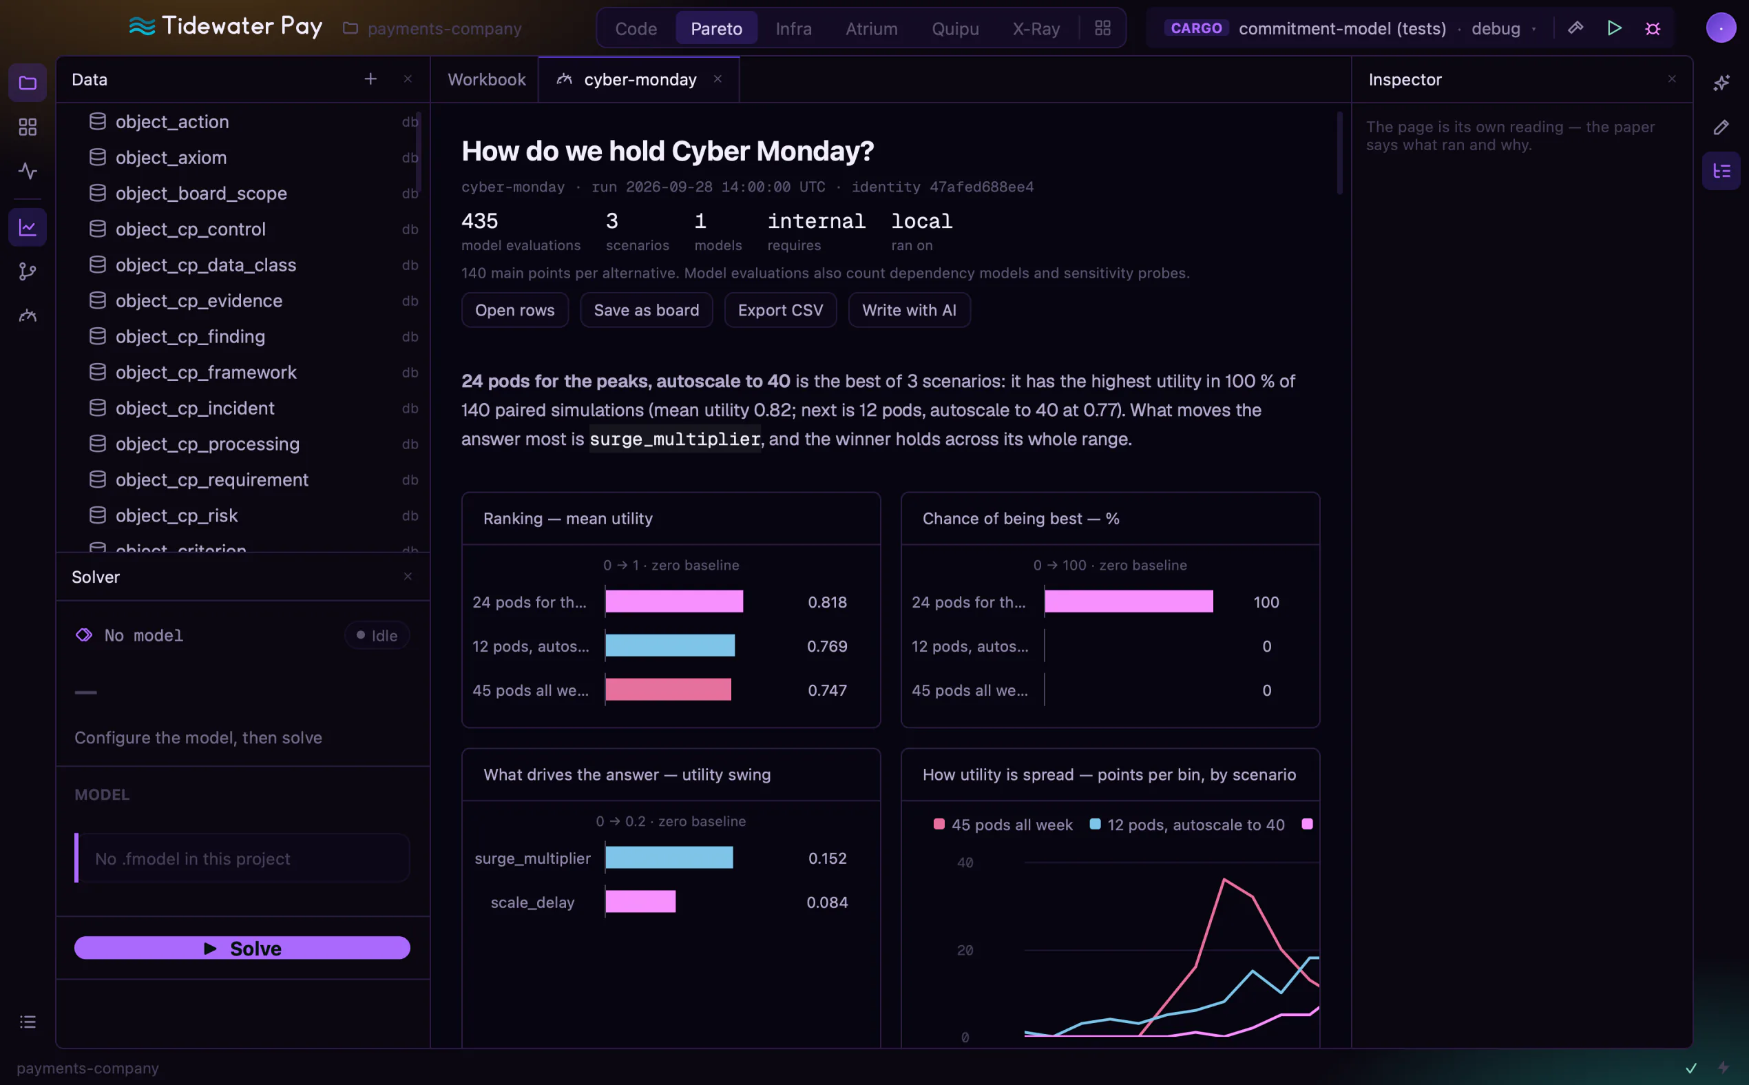Switch to the Infra tab

(x=794, y=29)
